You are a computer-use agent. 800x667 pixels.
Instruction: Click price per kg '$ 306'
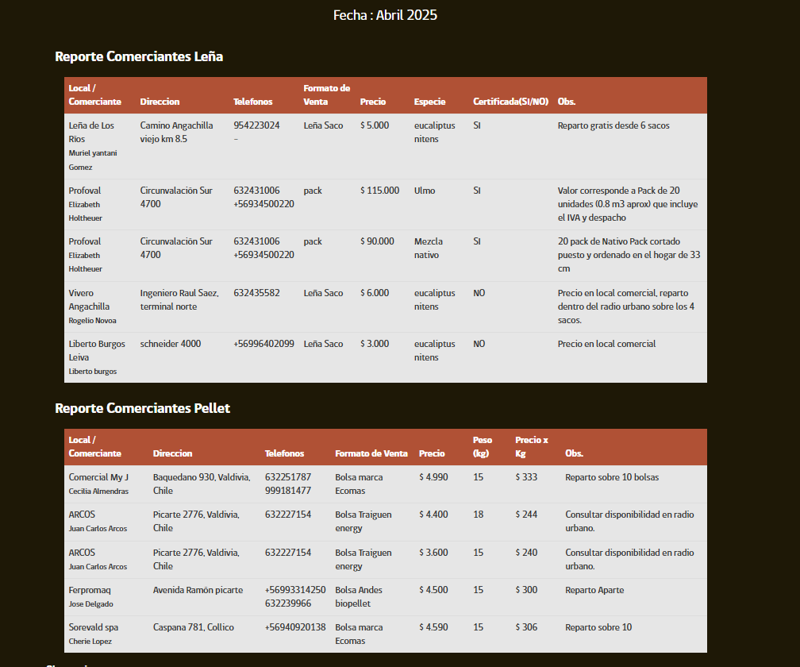coord(526,627)
